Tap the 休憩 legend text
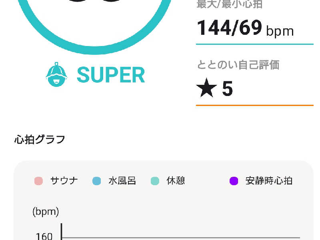 176,181
